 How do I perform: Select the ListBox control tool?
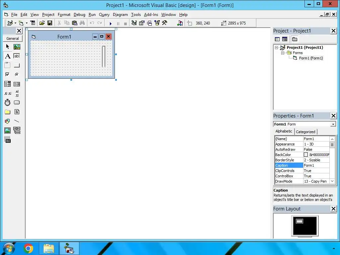(17, 84)
